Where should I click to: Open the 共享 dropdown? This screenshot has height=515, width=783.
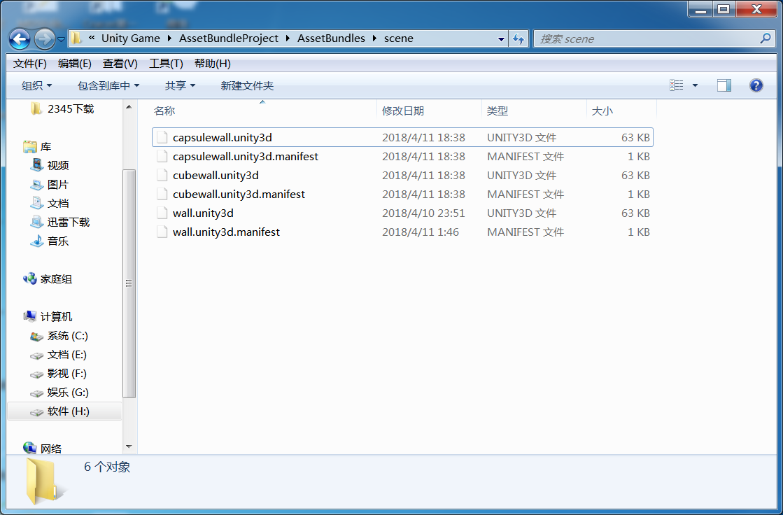tap(180, 85)
